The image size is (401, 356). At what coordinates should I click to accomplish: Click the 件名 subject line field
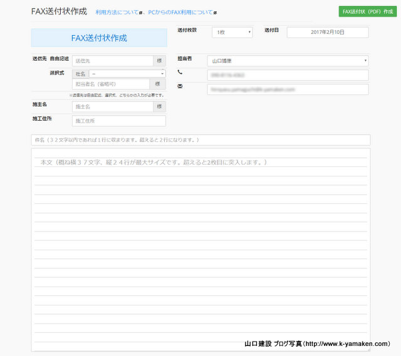tap(200, 140)
